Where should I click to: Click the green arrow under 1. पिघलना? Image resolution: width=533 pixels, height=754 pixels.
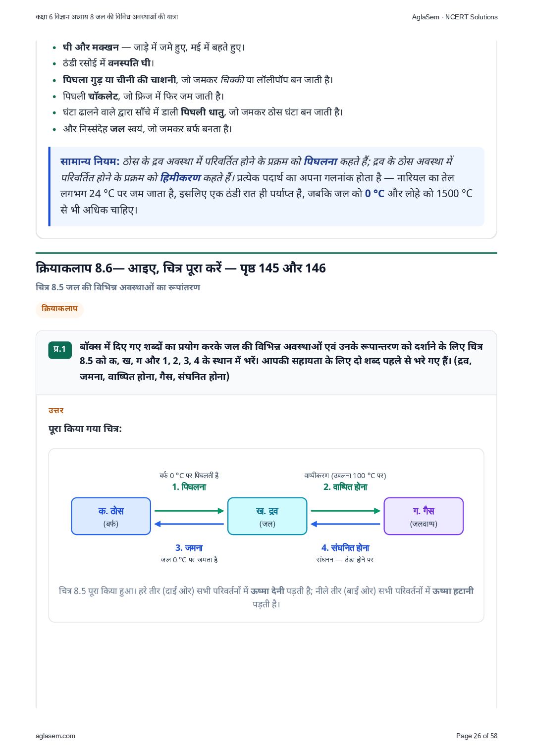pos(189,511)
